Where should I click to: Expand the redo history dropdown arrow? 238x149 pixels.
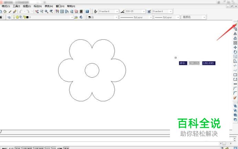pyautogui.click(x=32, y=11)
